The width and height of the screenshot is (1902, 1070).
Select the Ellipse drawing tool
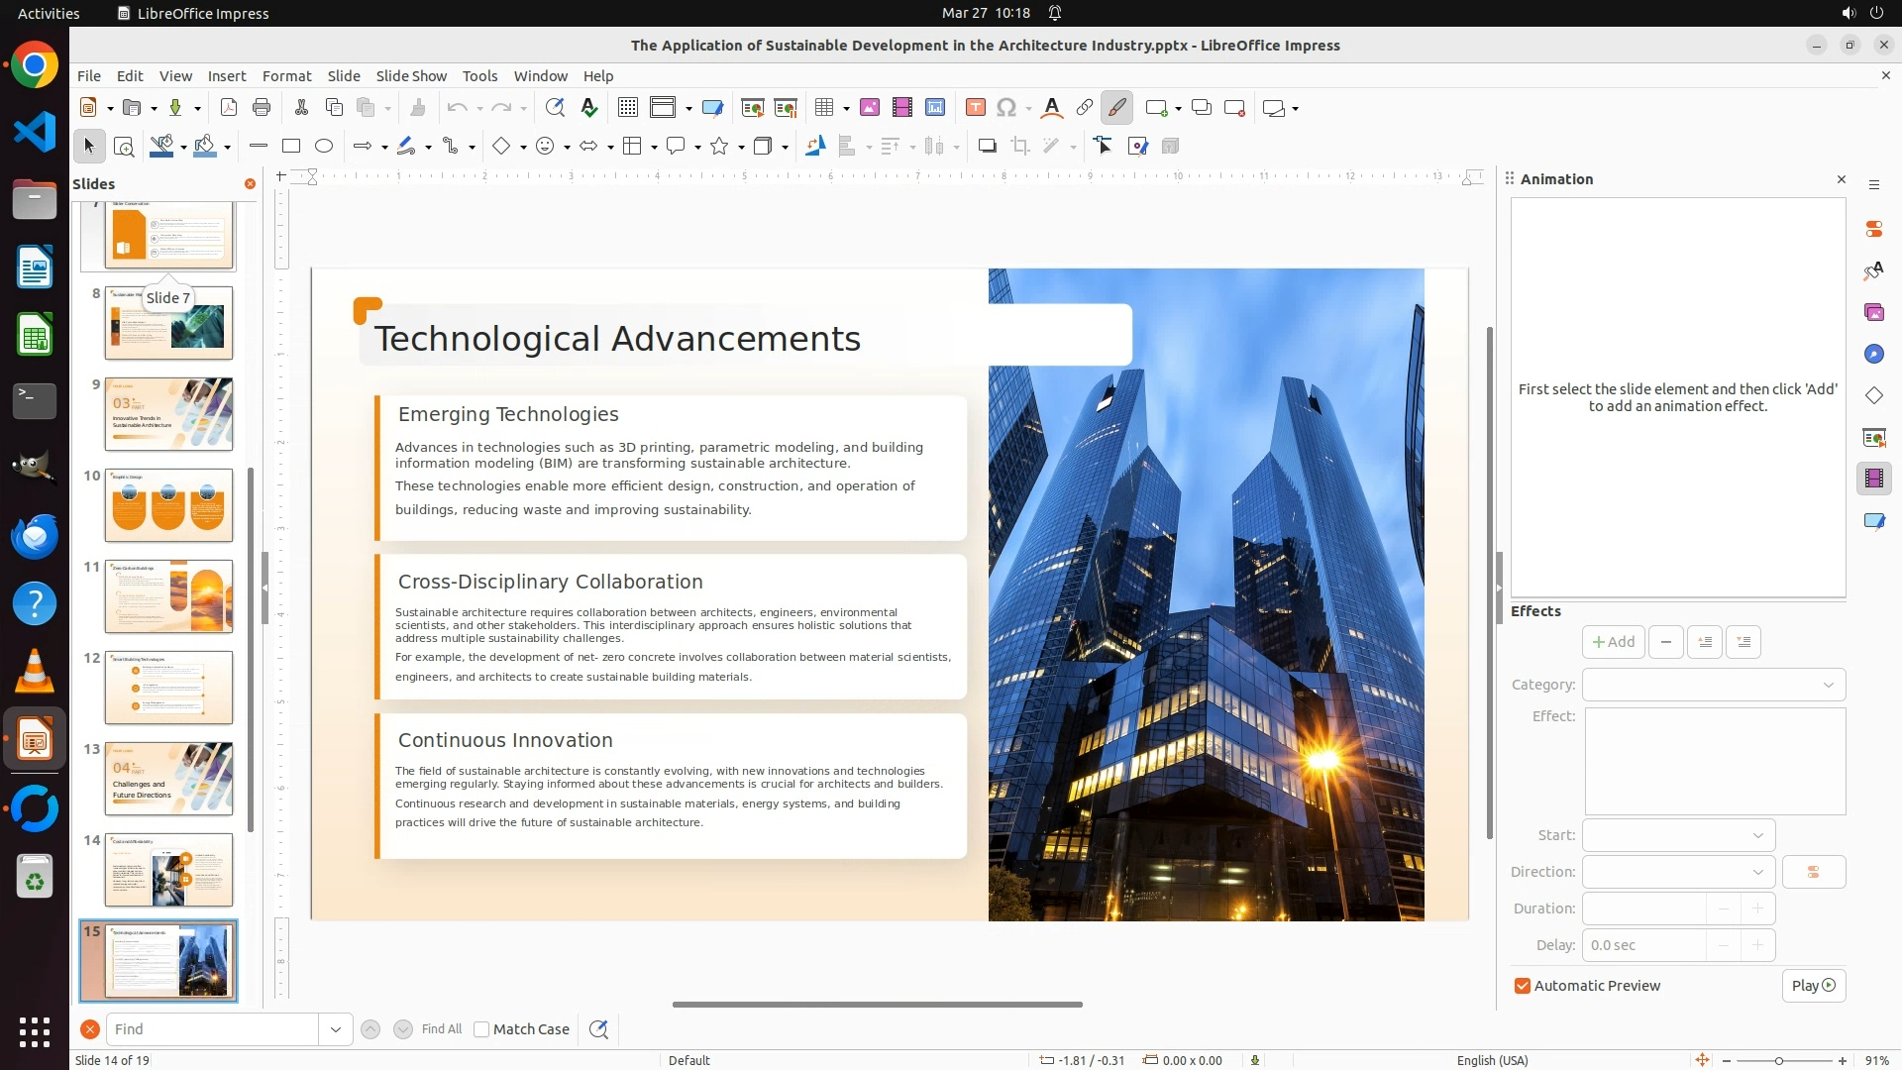click(324, 147)
